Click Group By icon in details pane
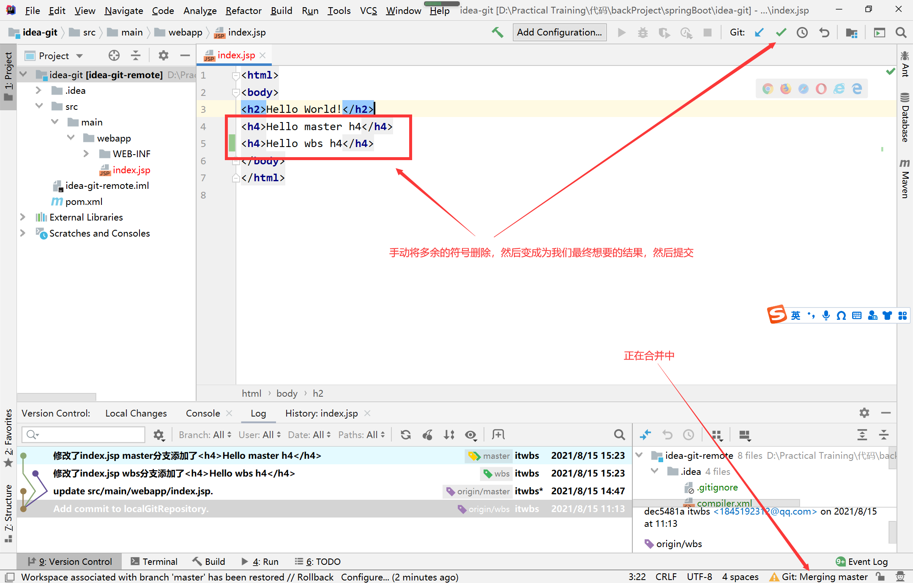 (717, 435)
